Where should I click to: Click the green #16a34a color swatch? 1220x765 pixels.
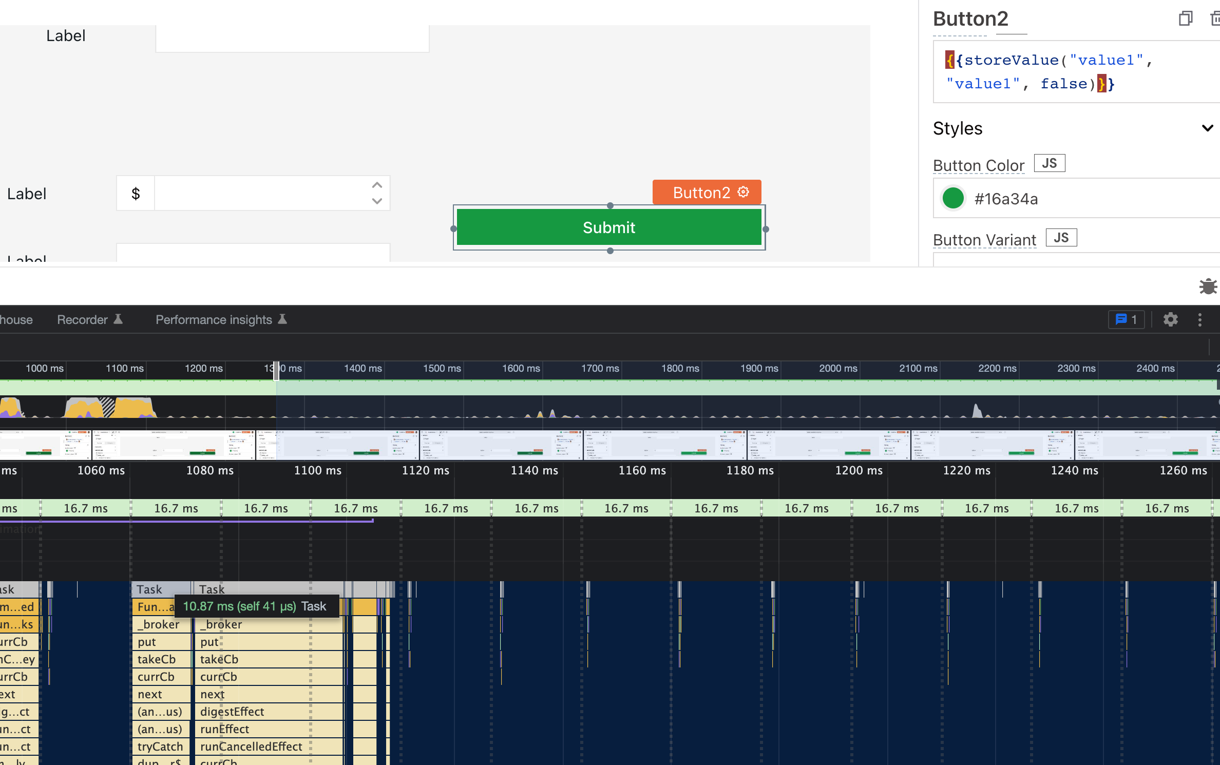point(953,198)
